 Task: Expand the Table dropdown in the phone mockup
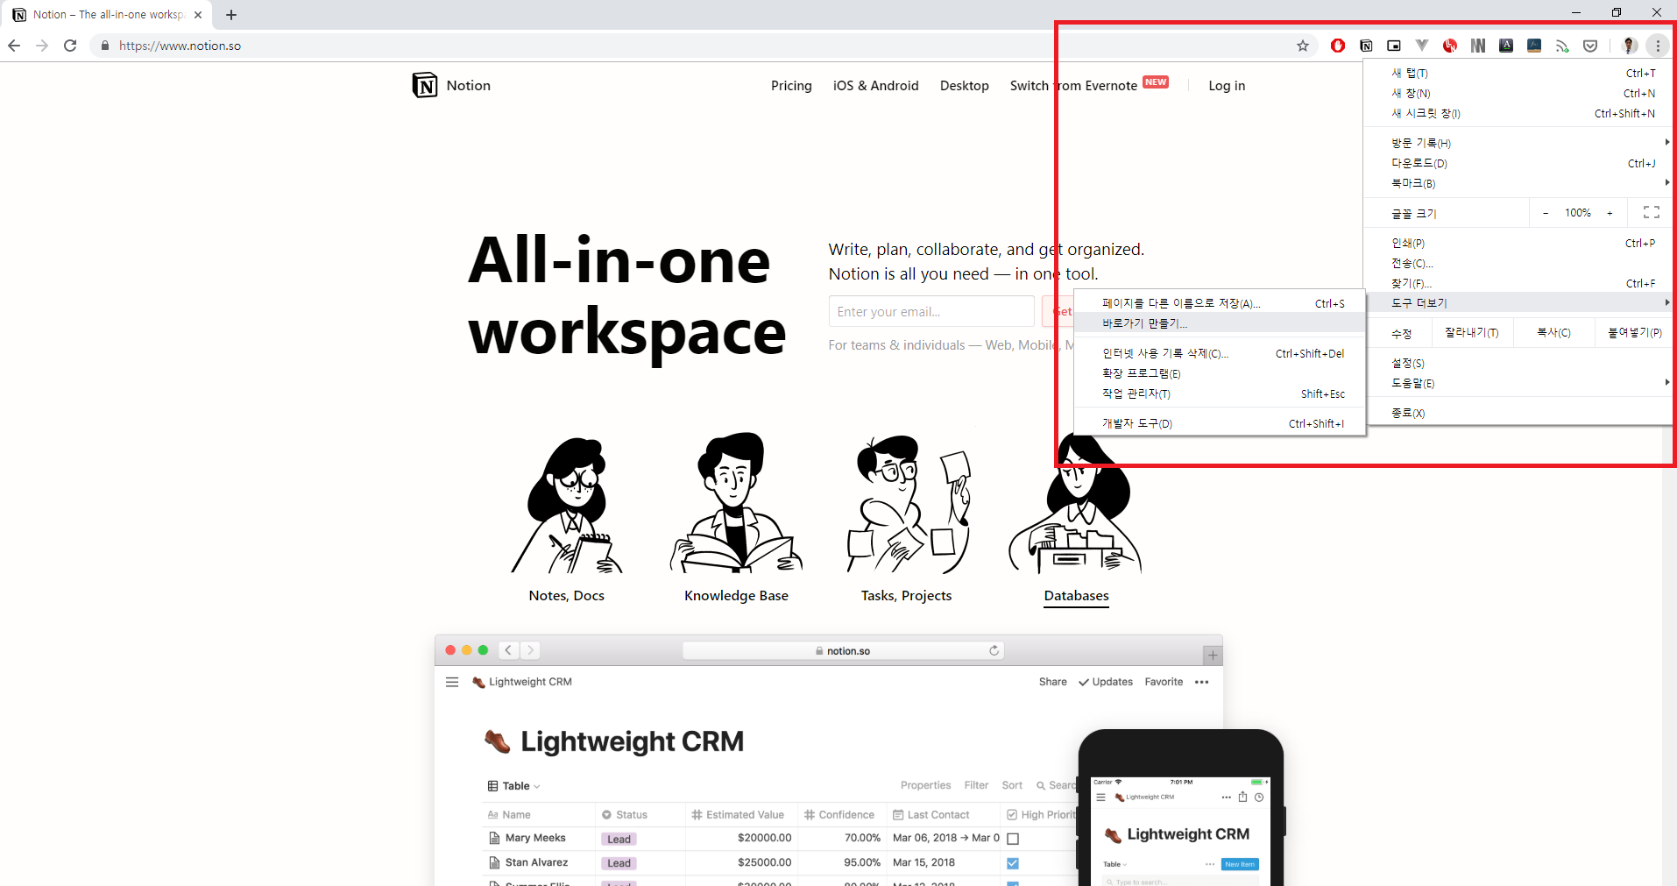pos(1114,864)
